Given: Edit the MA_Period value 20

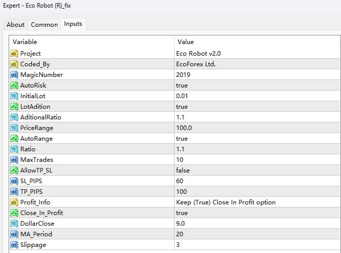Looking at the screenshot, I should [180, 234].
